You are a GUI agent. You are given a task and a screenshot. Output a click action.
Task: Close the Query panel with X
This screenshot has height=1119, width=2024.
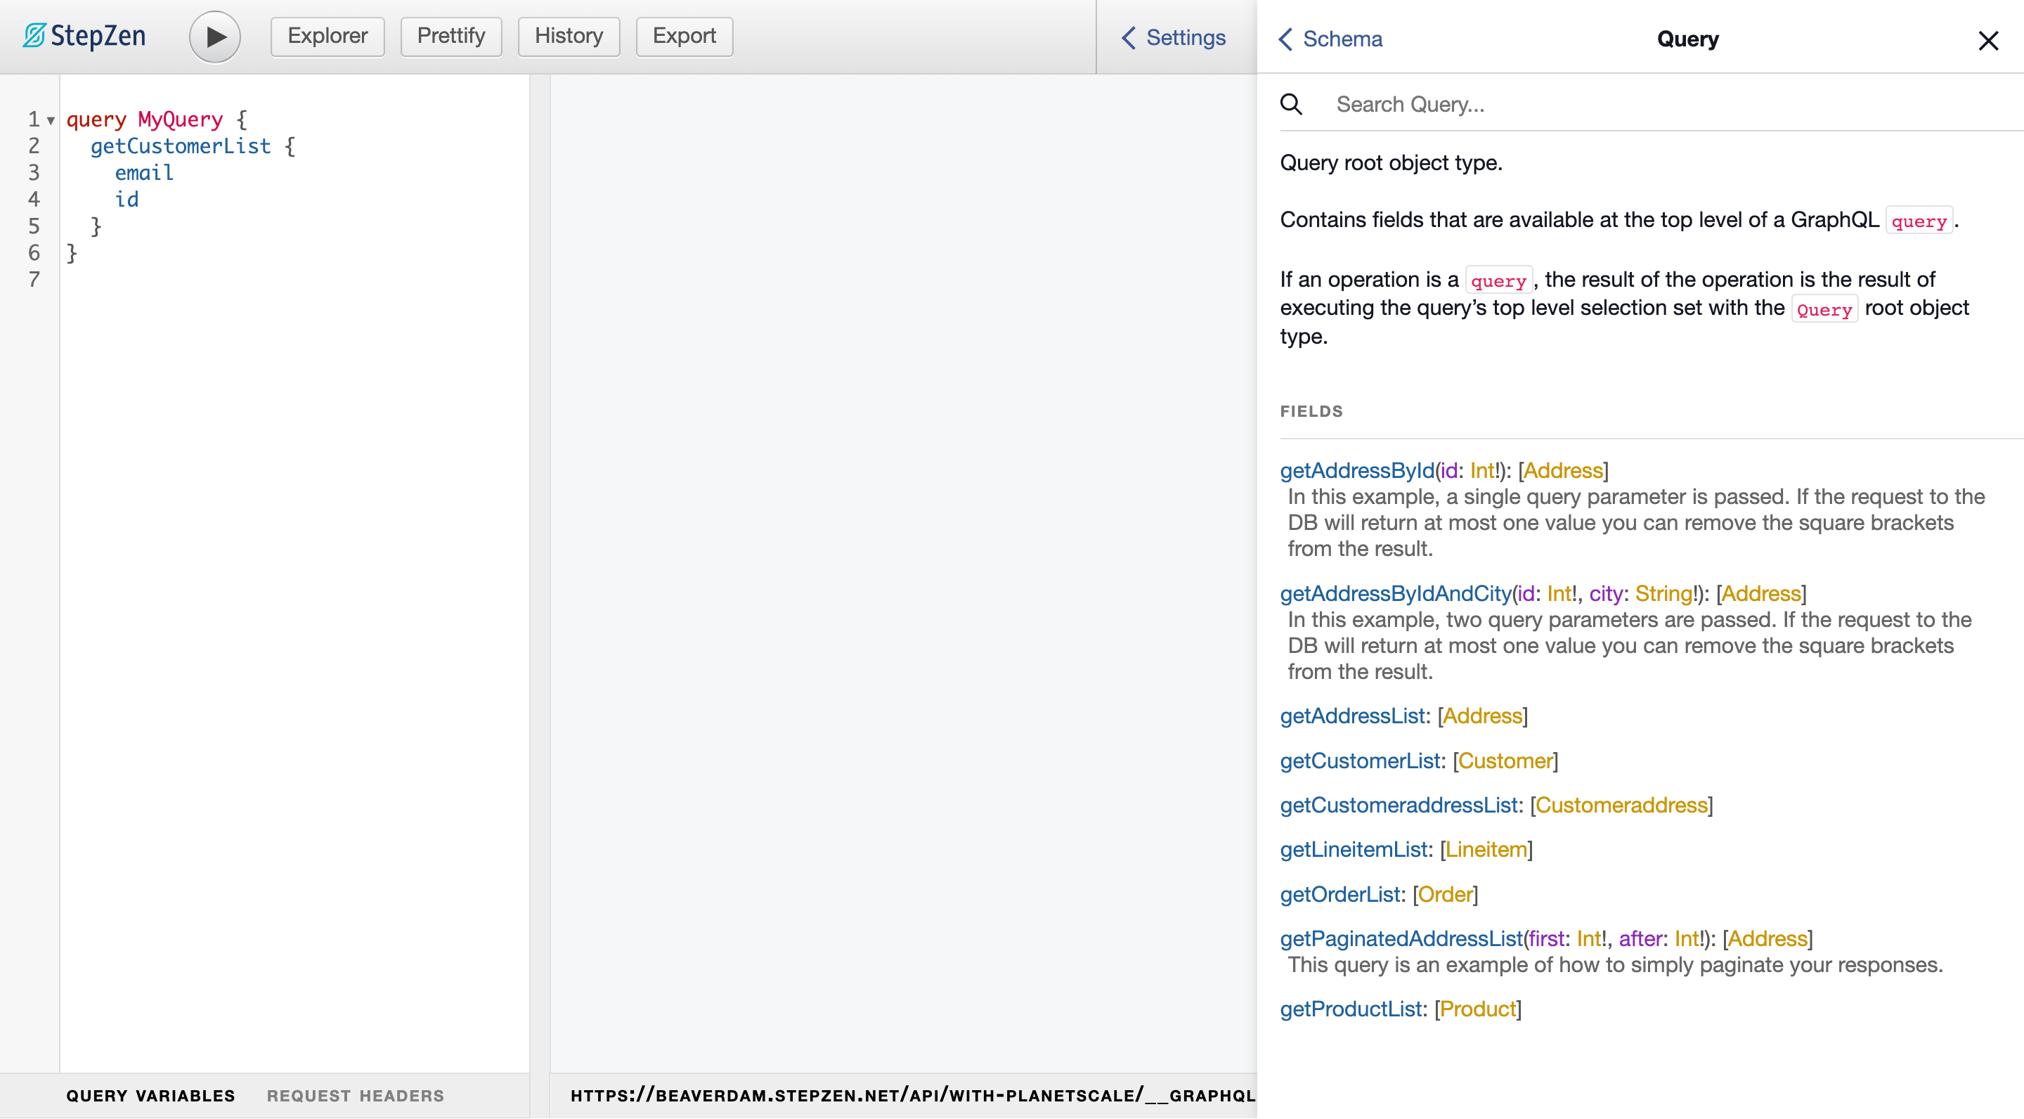pyautogui.click(x=1987, y=39)
